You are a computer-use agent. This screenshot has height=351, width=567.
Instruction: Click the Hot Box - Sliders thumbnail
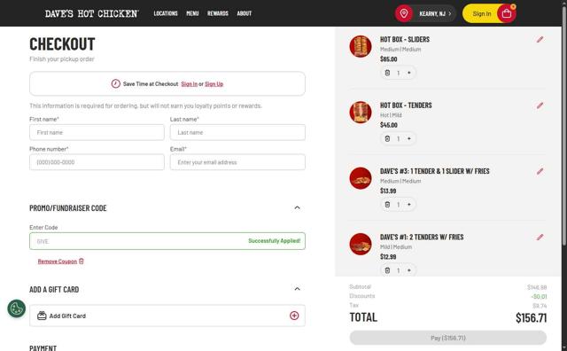[361, 46]
